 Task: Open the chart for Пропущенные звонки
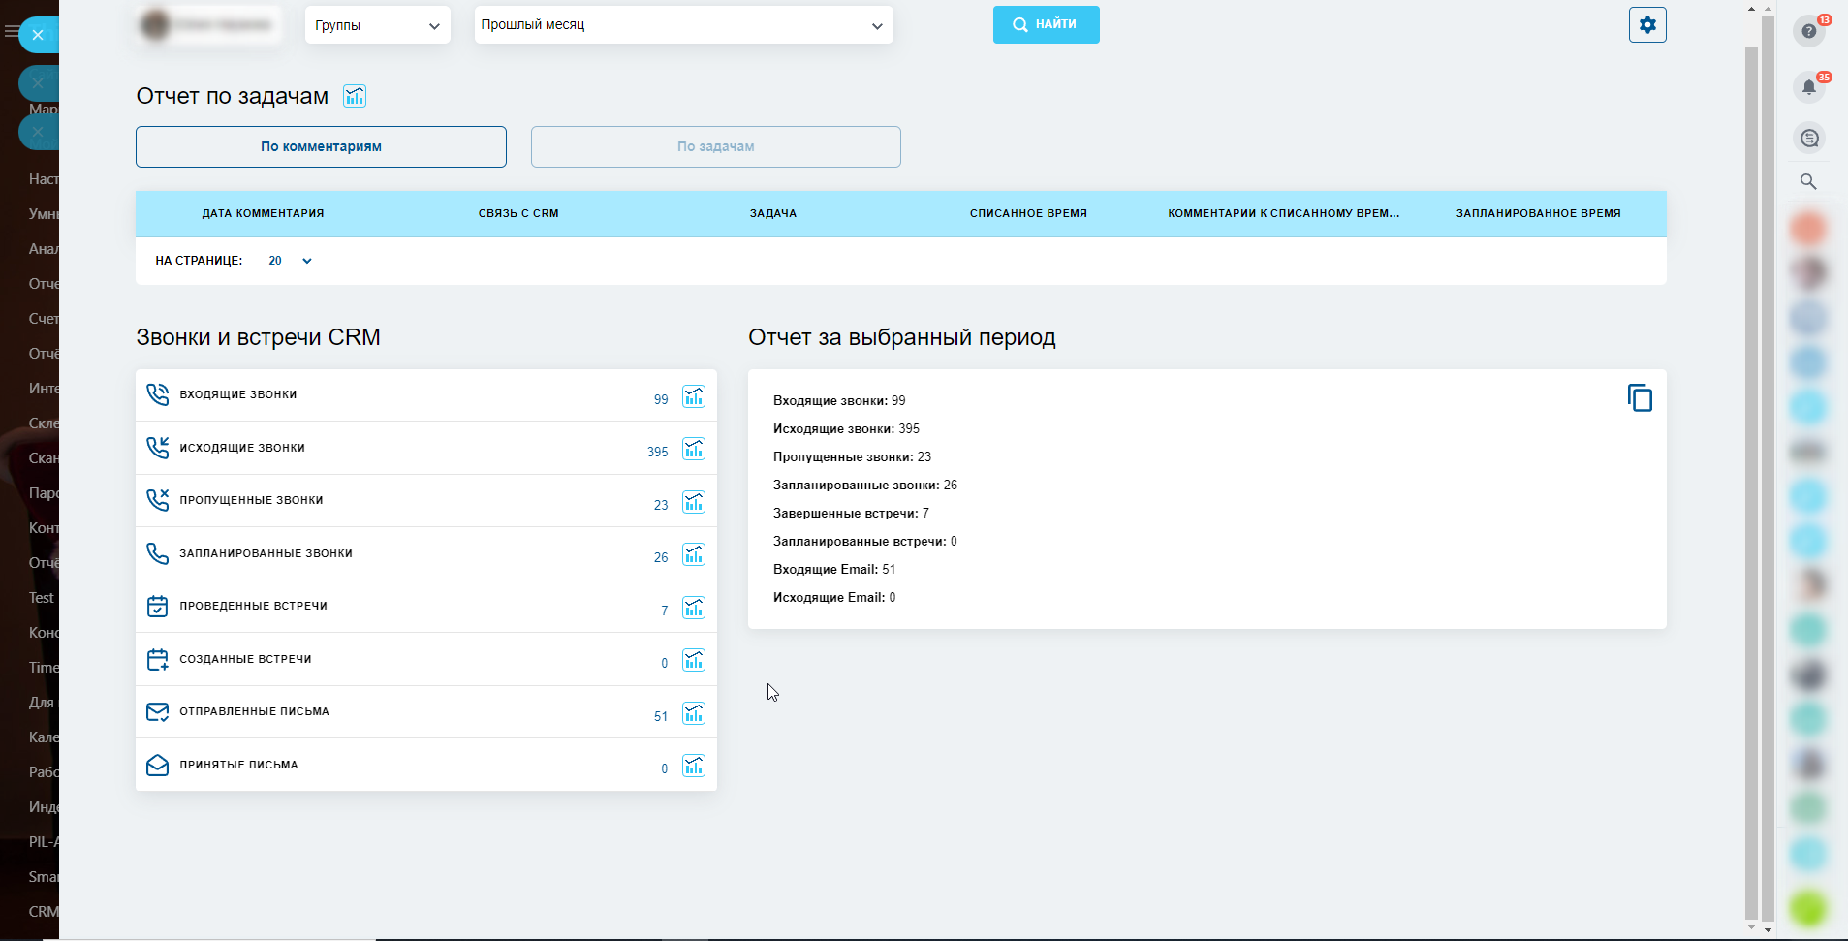pos(693,502)
